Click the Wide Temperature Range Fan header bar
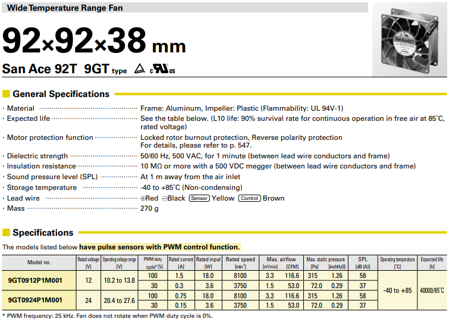The image size is (449, 322). click(184, 8)
